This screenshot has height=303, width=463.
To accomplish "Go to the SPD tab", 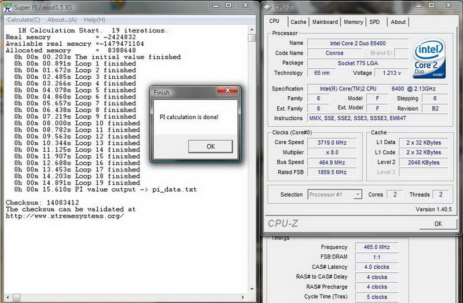I will coord(375,22).
